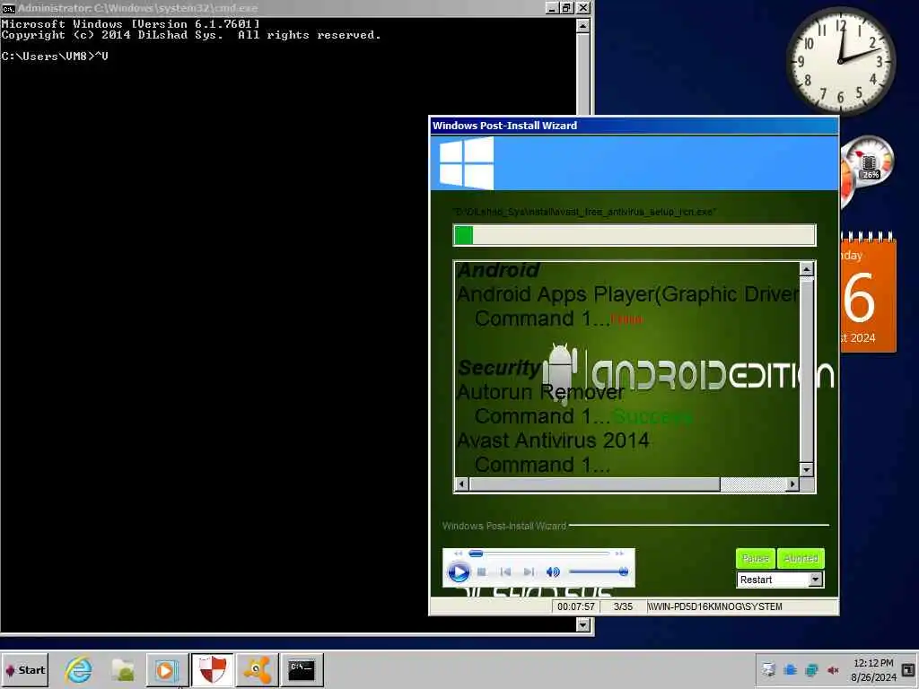Click the speaker mute icon in media player
This screenshot has height=689, width=919.
pyautogui.click(x=553, y=571)
